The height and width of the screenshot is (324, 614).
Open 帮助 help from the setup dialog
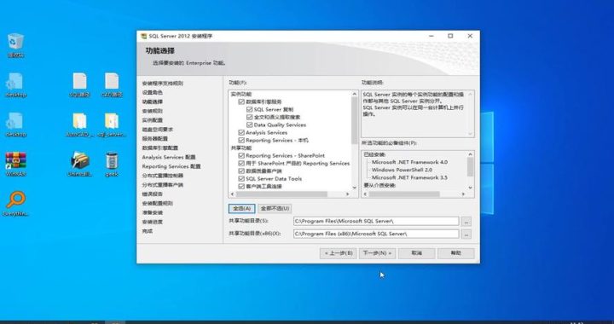pos(455,253)
